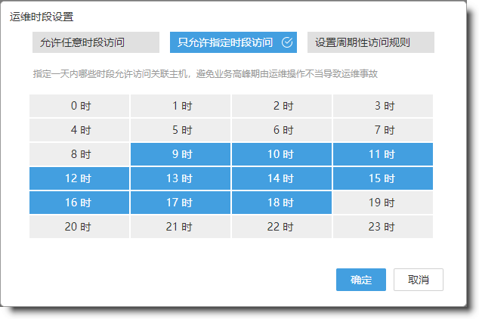
Task: Disable the 11 时 hour cell
Action: click(x=384, y=154)
